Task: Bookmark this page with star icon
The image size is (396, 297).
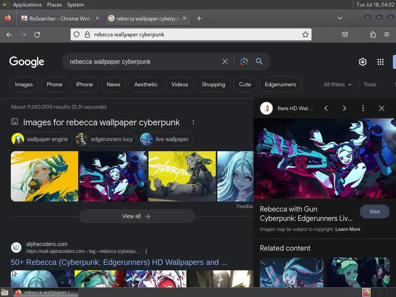Action: pos(306,34)
